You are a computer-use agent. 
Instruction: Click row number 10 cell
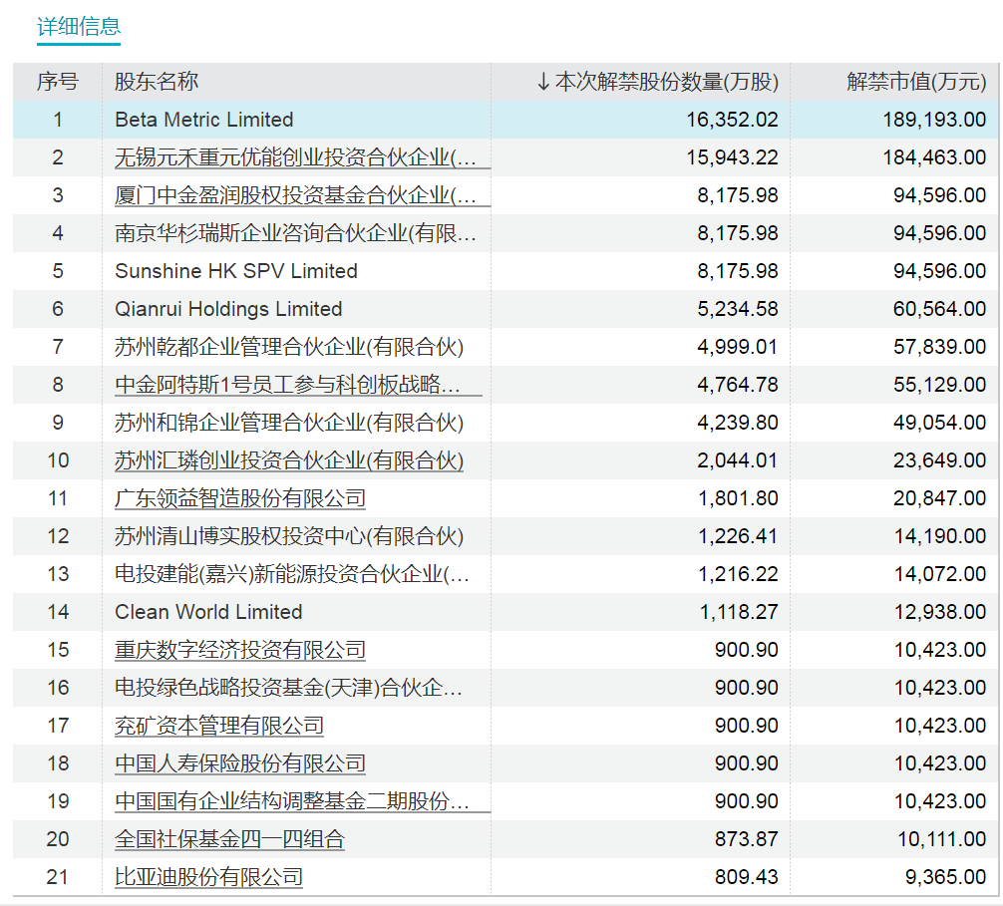[x=58, y=460]
